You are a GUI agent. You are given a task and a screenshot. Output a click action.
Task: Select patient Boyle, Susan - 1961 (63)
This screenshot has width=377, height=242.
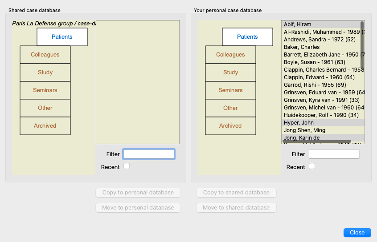tap(323, 62)
